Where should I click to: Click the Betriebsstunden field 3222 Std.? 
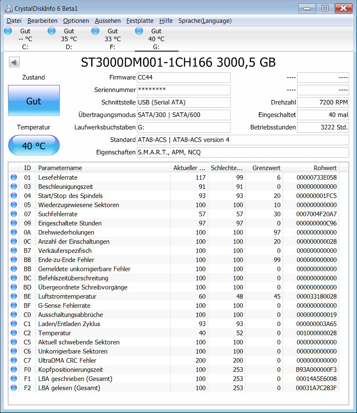(x=323, y=127)
